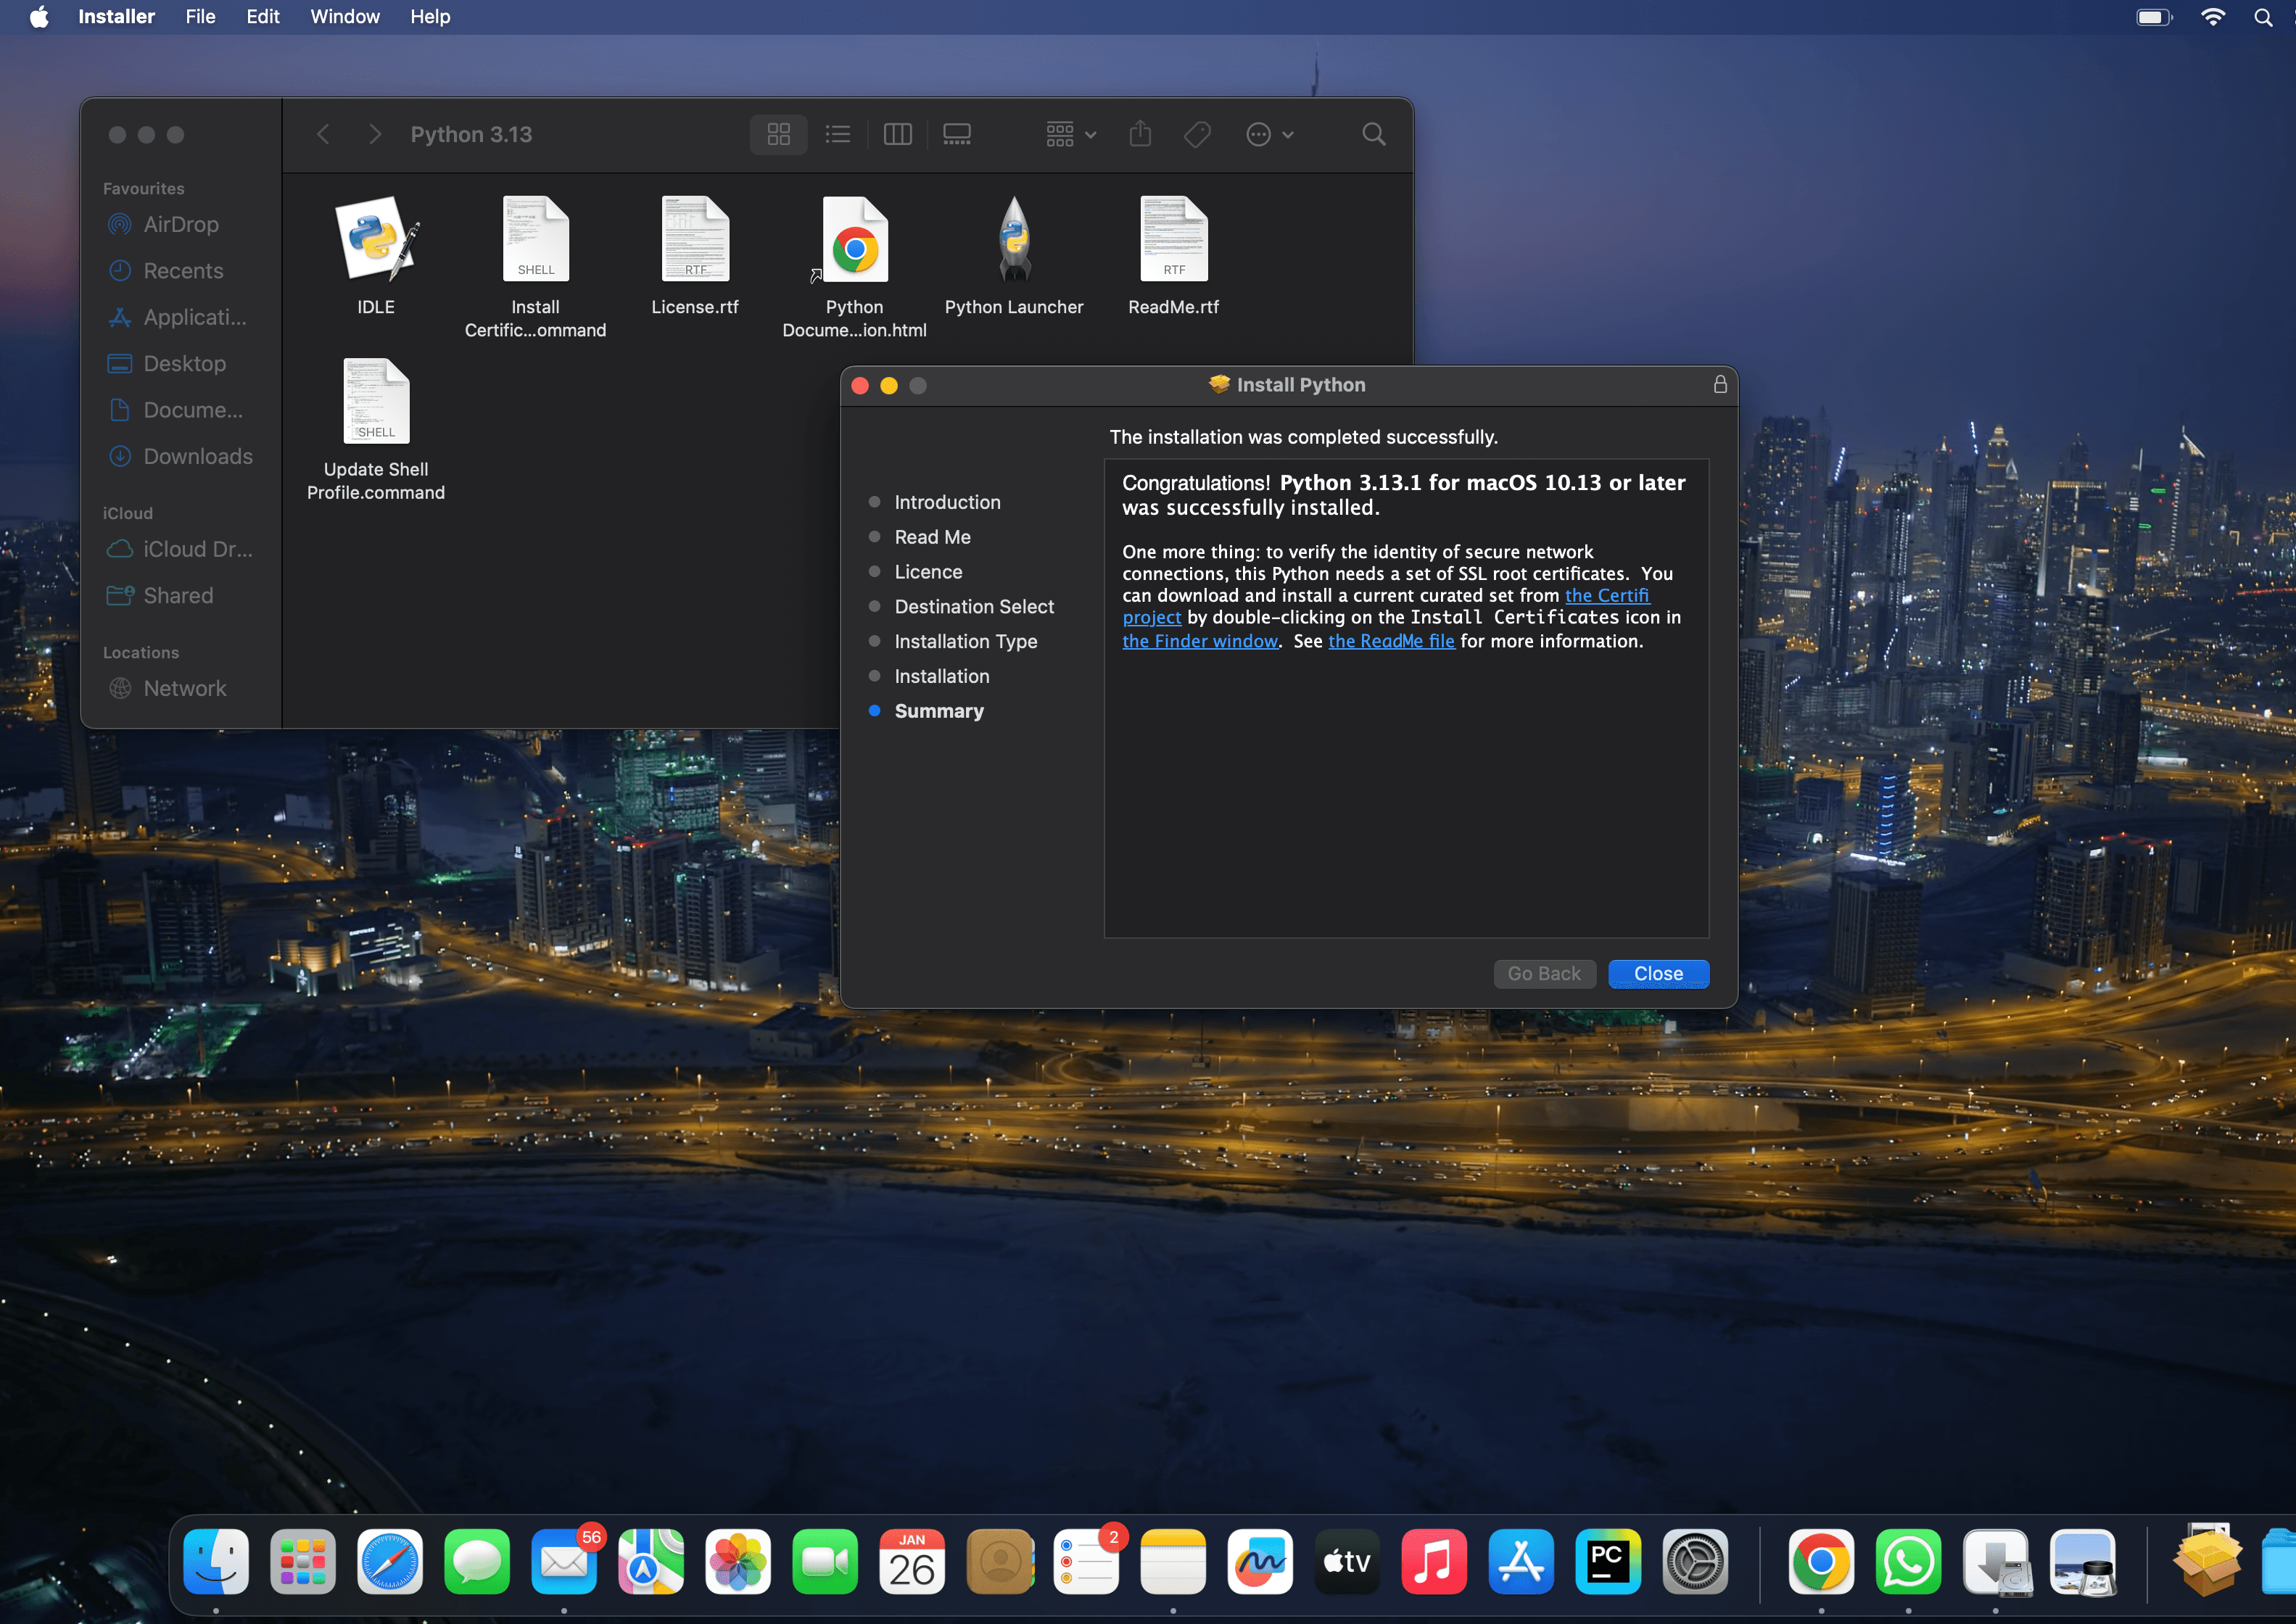This screenshot has width=2296, height=1624.
Task: Open the Installer menu
Action: click(x=116, y=17)
